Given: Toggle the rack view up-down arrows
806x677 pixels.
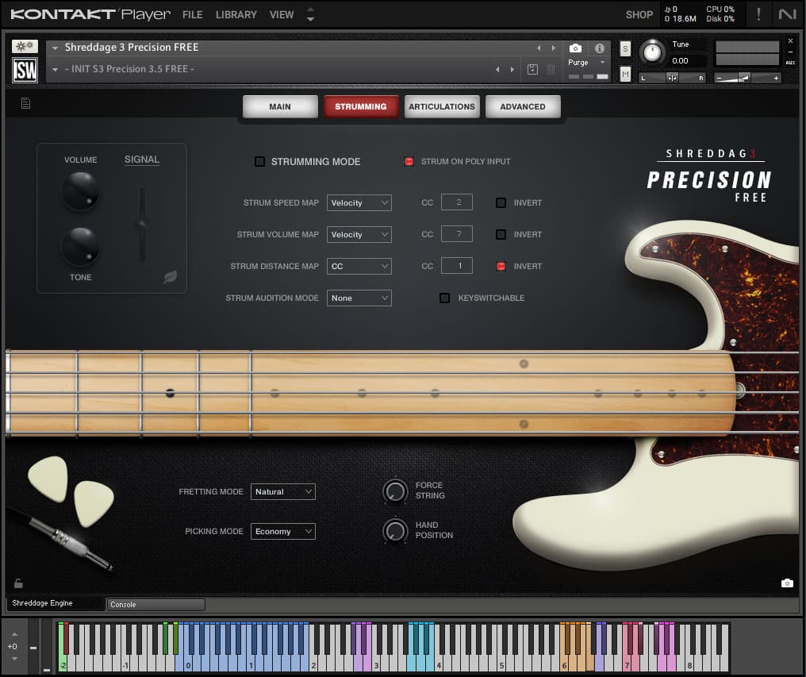Looking at the screenshot, I should click(310, 14).
